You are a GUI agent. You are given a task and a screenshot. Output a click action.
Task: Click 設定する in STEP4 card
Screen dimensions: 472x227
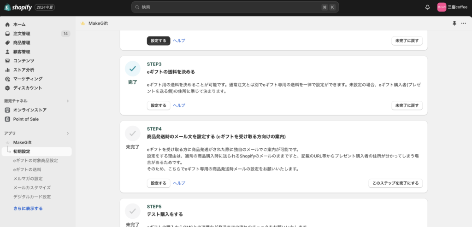(159, 183)
